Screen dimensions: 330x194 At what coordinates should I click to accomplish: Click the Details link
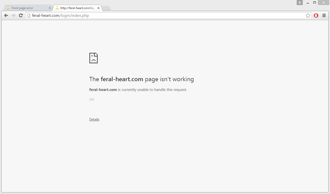(94, 119)
